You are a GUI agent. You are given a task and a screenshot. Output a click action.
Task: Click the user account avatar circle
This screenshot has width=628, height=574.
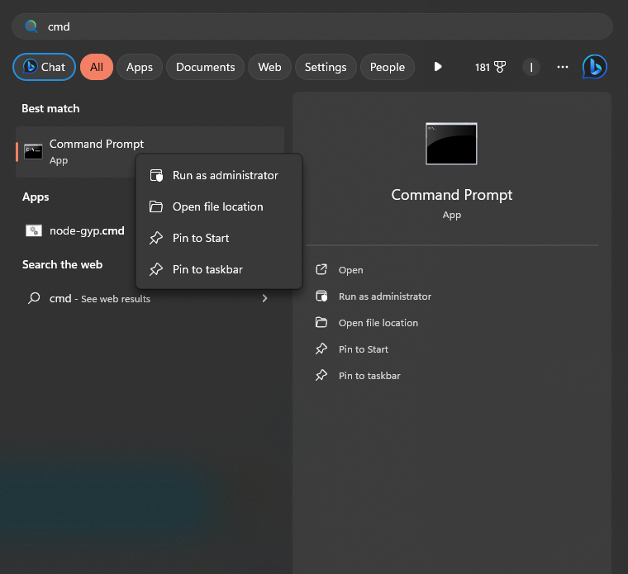click(531, 67)
